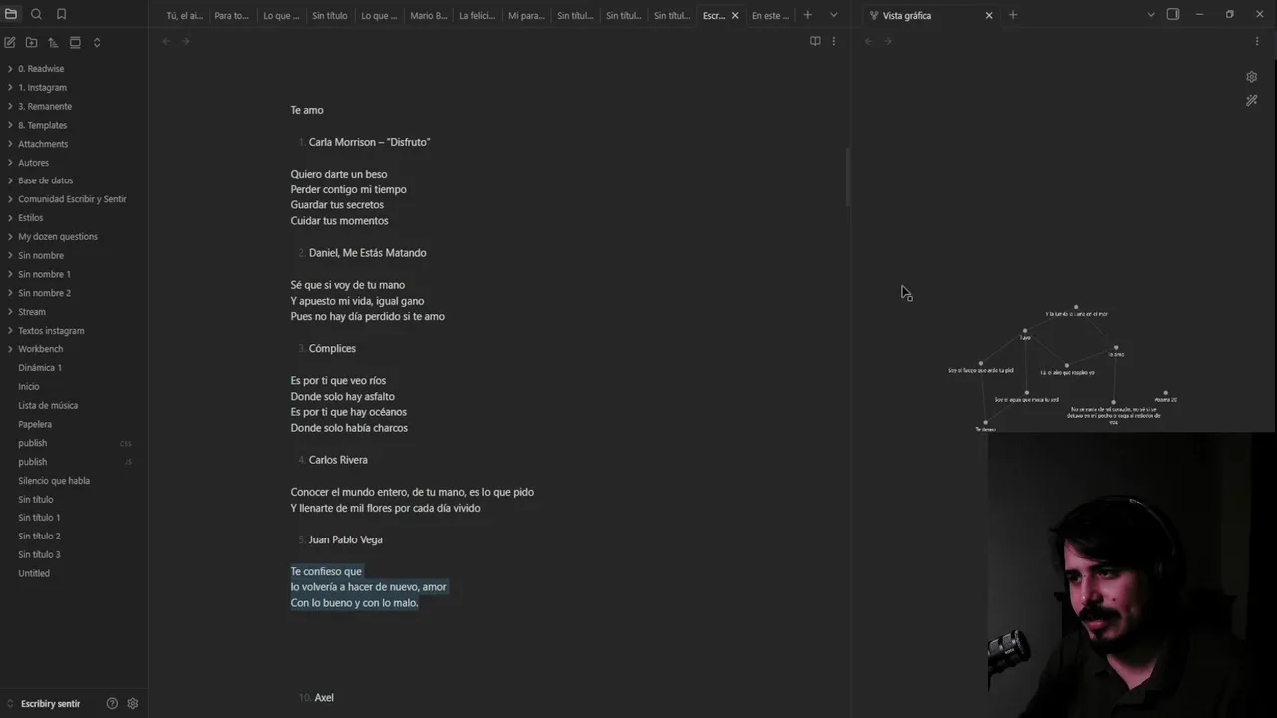The width and height of the screenshot is (1277, 718).
Task: Add new tab beside Vista gráfica
Action: pyautogui.click(x=1013, y=15)
